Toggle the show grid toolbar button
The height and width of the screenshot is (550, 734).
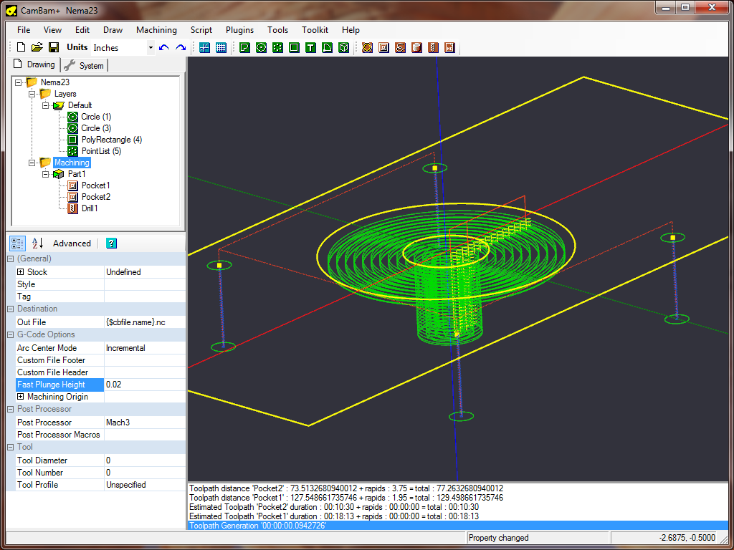221,48
